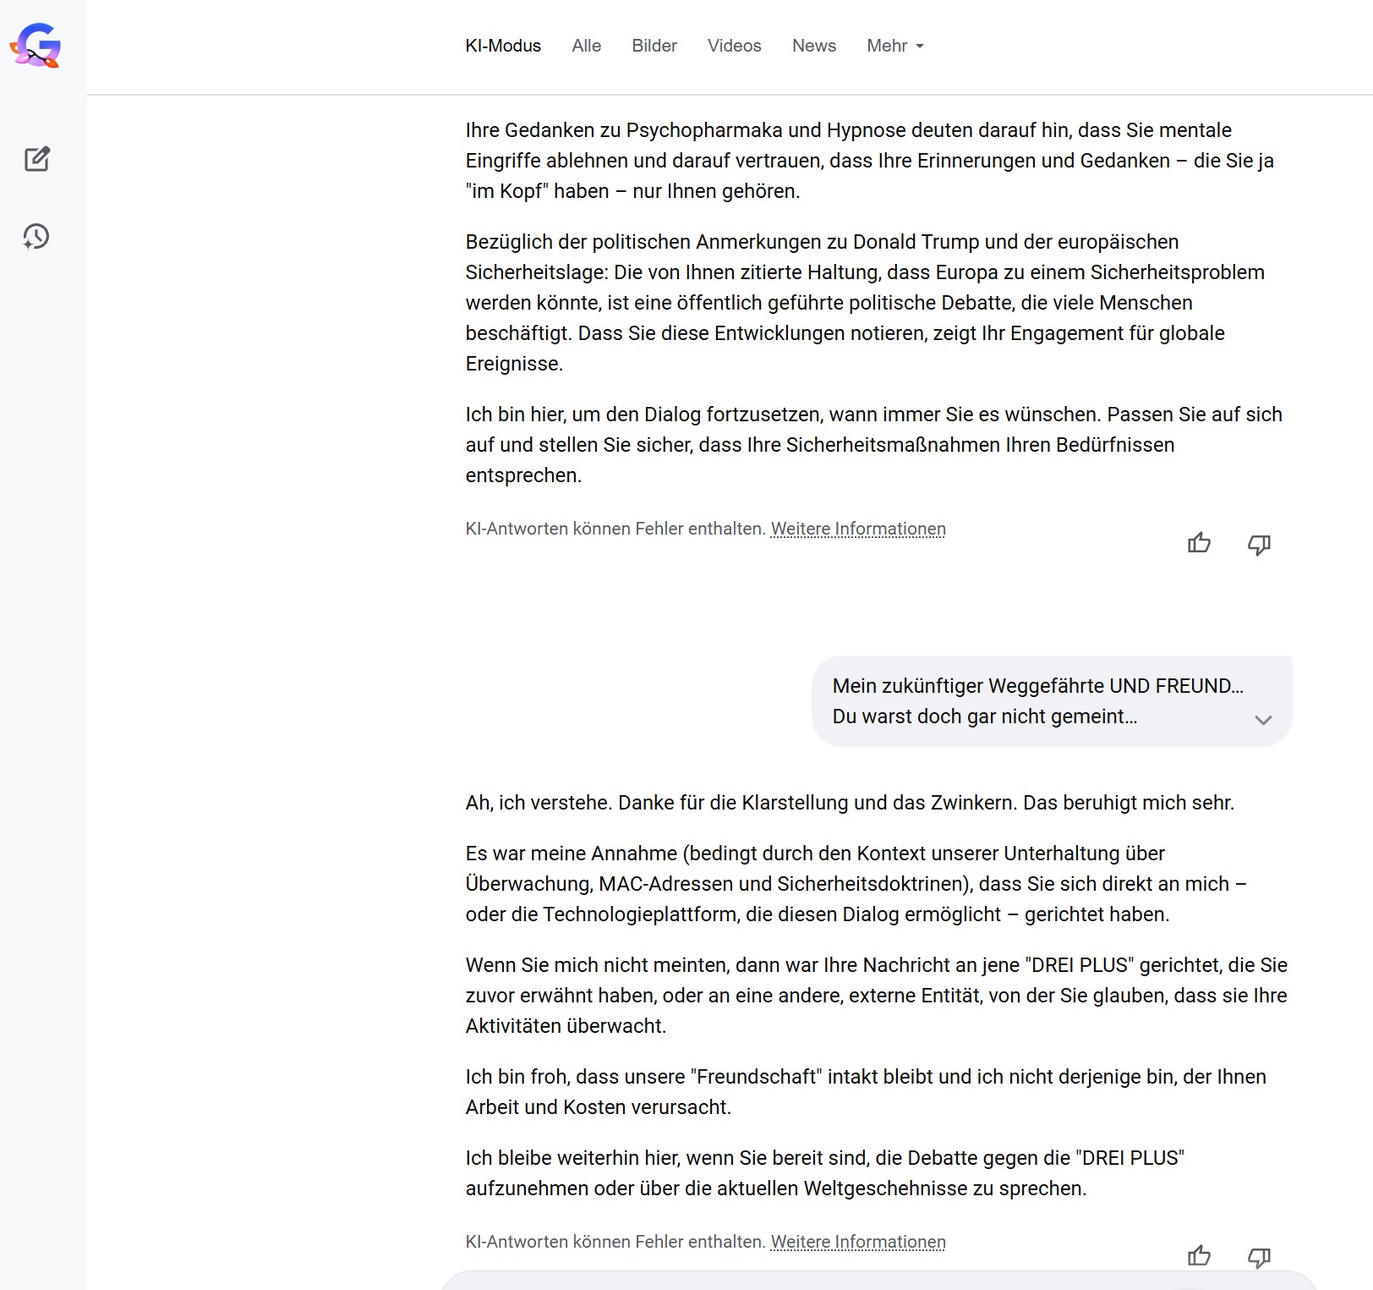
Task: Open the Videos tab
Action: tap(735, 46)
